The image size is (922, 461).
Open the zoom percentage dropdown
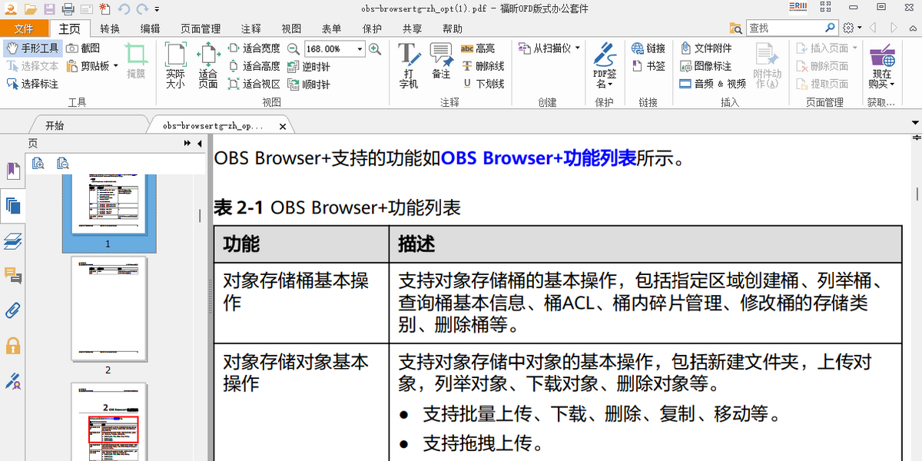pos(360,48)
